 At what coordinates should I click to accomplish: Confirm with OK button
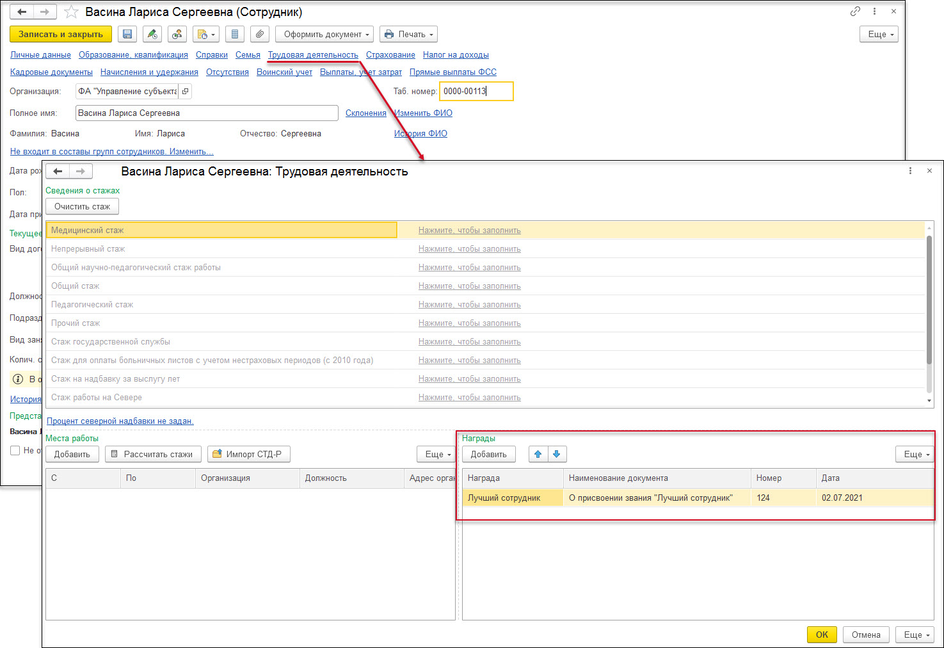point(822,635)
